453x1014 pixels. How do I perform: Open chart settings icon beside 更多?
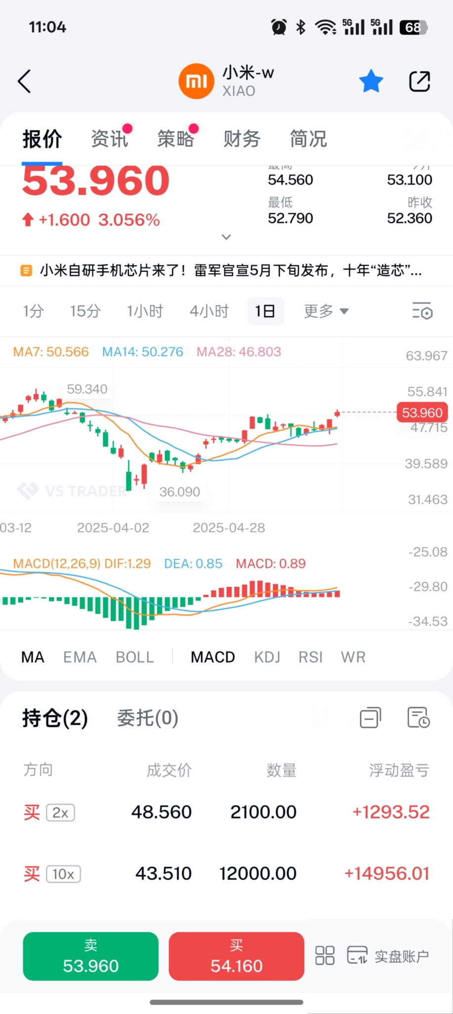pyautogui.click(x=422, y=311)
